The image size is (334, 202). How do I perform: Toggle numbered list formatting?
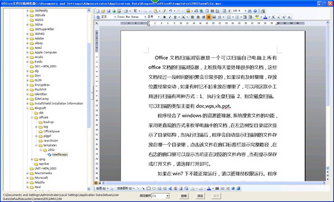[x=229, y=17]
